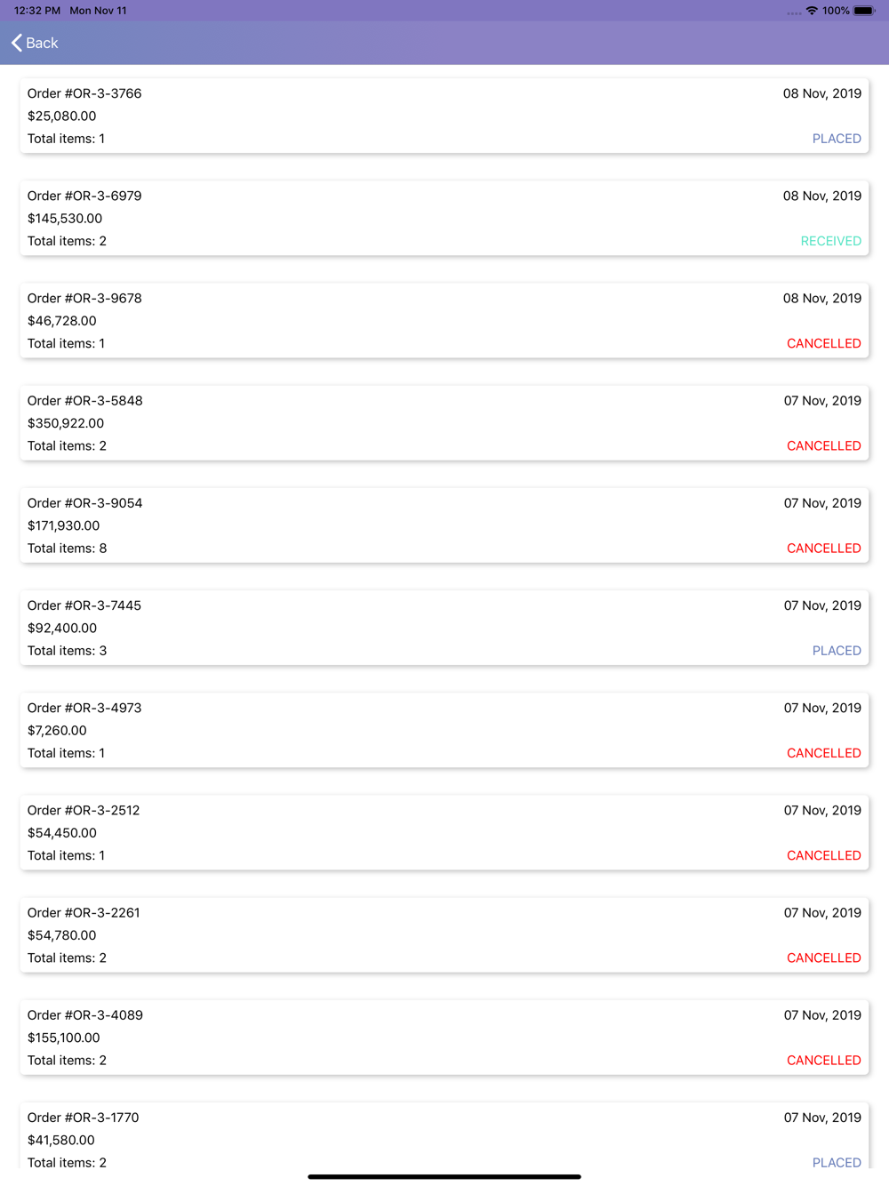Tap the $54,450.00 order amount
889x1186 pixels.
62,833
